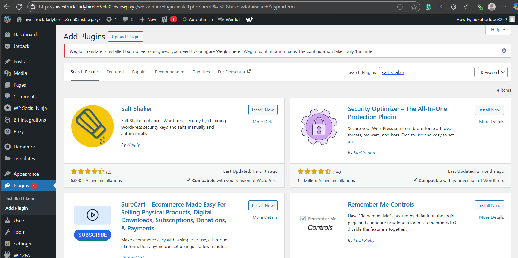Image resolution: width=518 pixels, height=258 pixels.
Task: Open author Nagdy link
Action: [x=133, y=145]
